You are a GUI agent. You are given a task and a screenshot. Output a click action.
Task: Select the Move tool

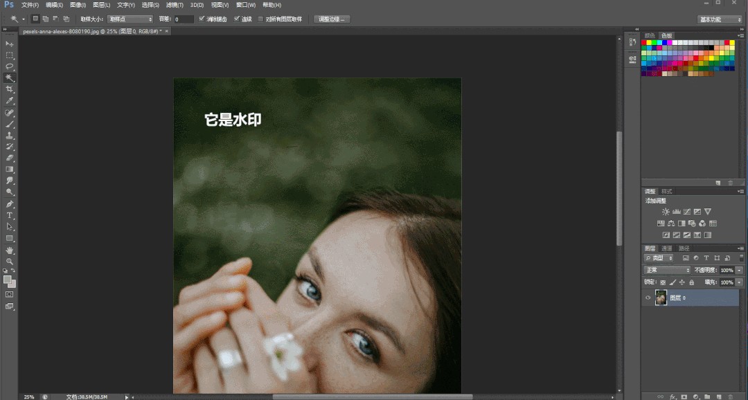click(10, 44)
